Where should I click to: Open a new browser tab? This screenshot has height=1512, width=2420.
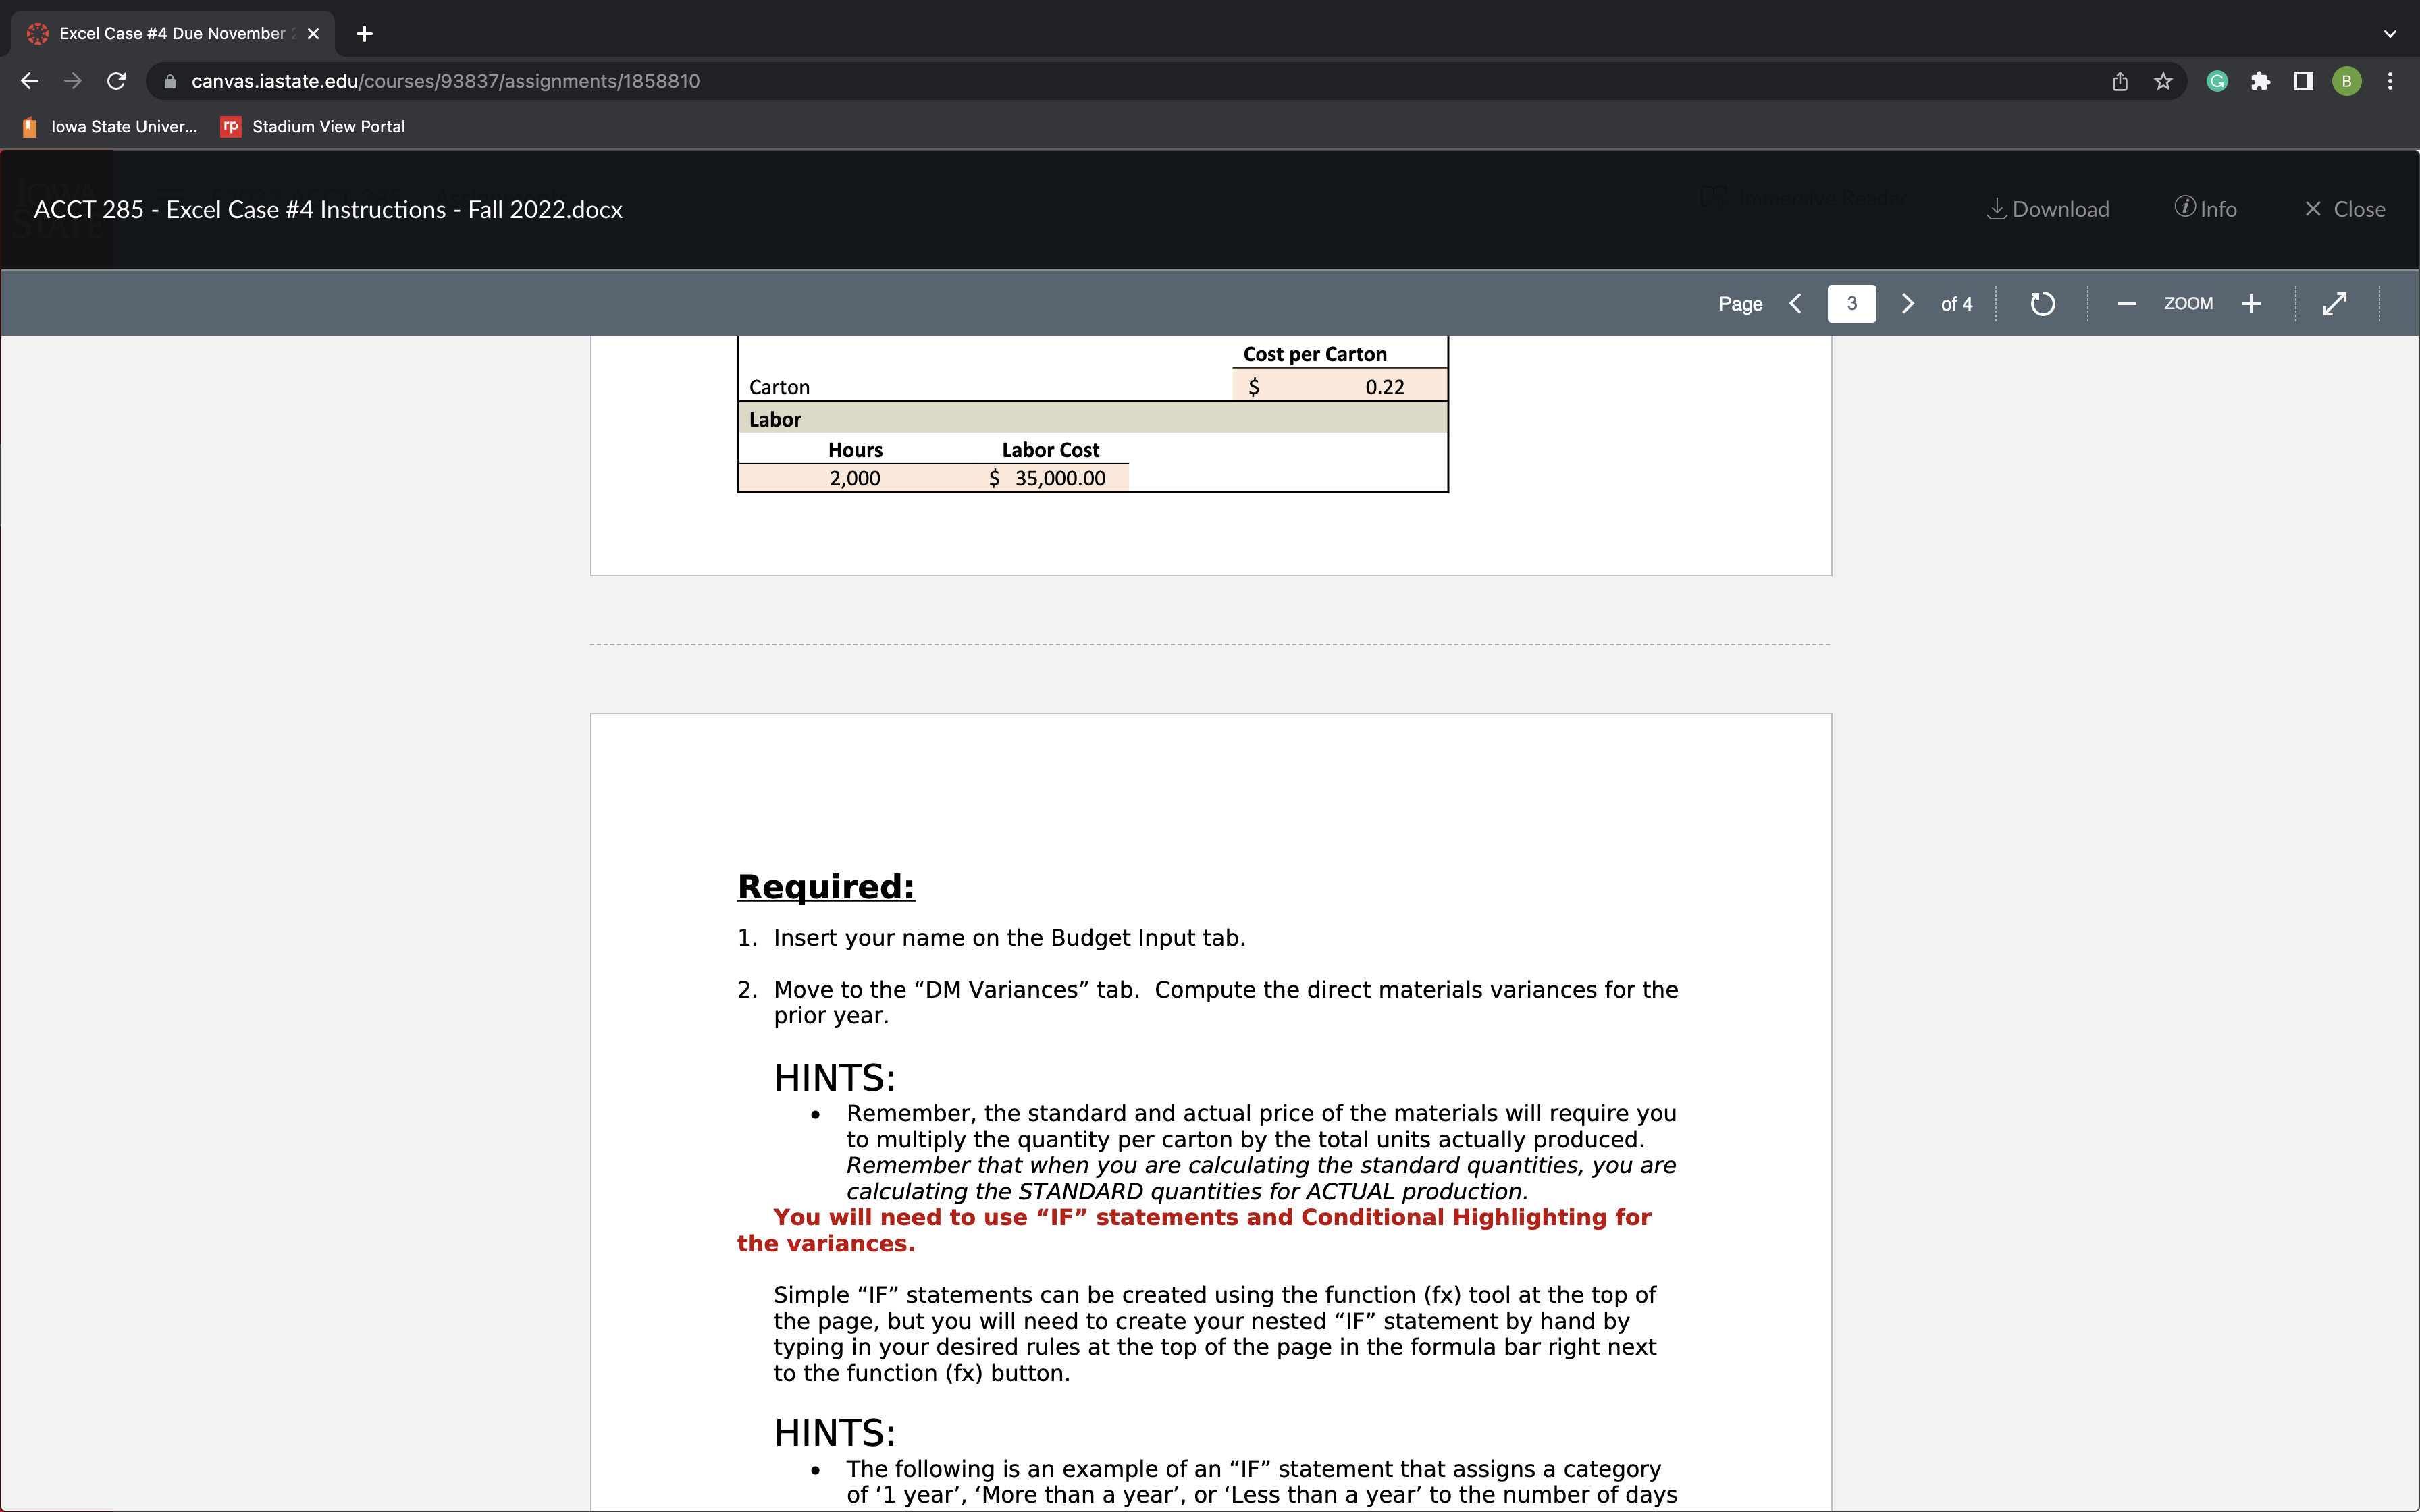[x=365, y=34]
